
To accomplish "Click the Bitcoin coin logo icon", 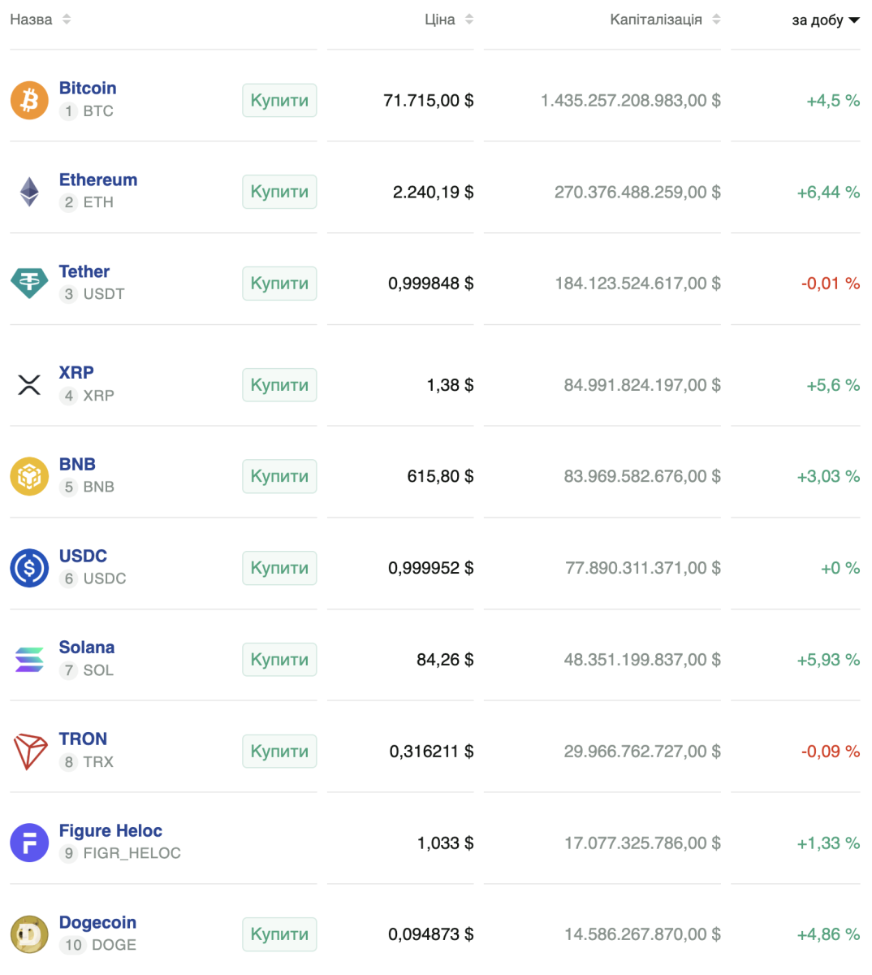I will pos(29,100).
